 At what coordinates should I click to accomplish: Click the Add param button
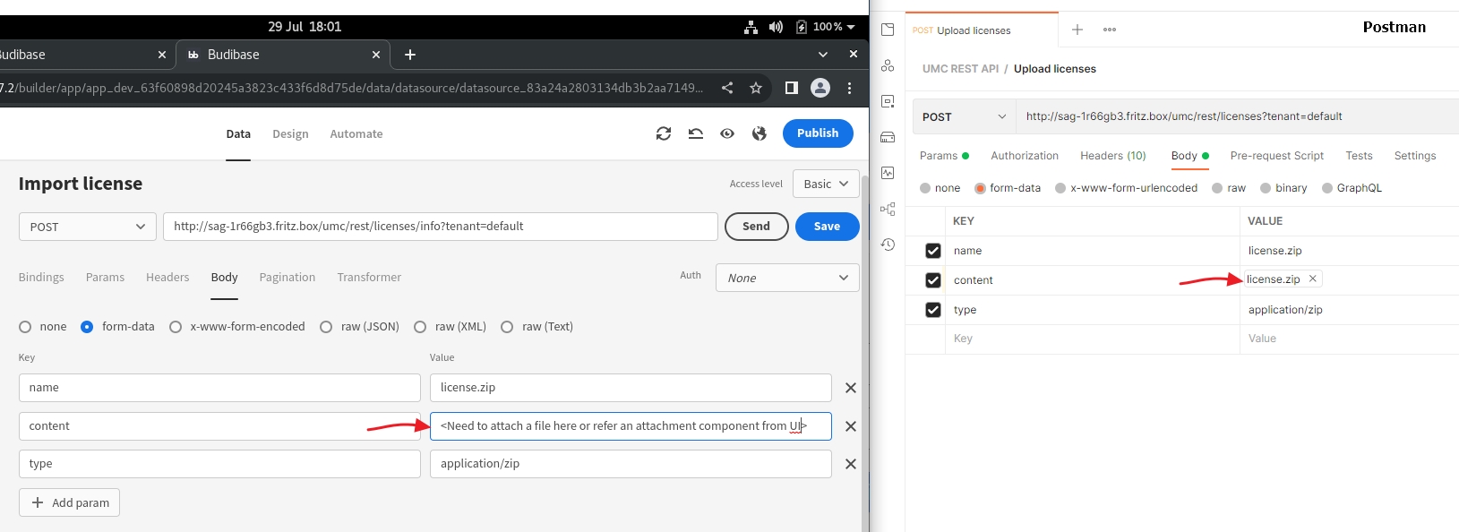69,502
